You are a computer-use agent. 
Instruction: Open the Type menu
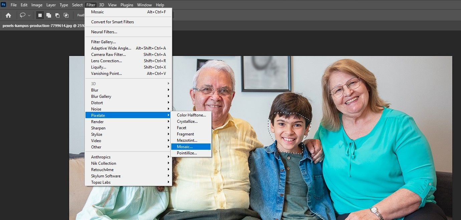pyautogui.click(x=64, y=5)
